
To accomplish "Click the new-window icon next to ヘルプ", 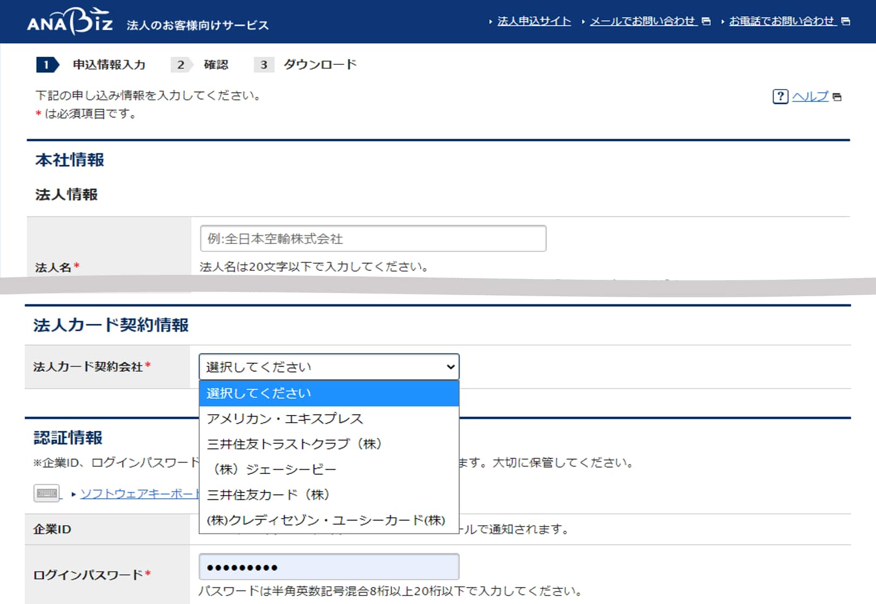I will [x=837, y=97].
